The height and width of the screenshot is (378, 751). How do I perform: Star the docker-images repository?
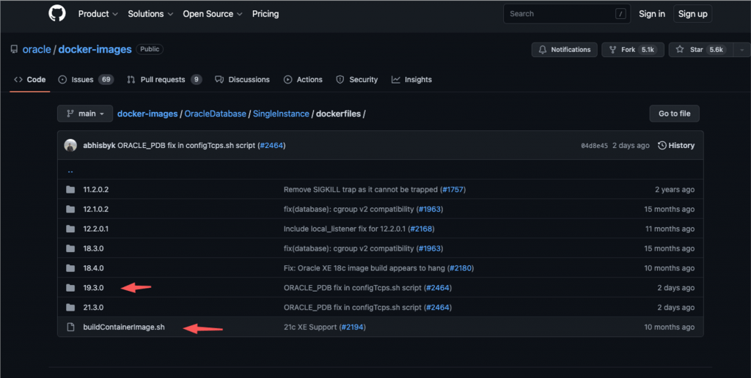click(700, 50)
